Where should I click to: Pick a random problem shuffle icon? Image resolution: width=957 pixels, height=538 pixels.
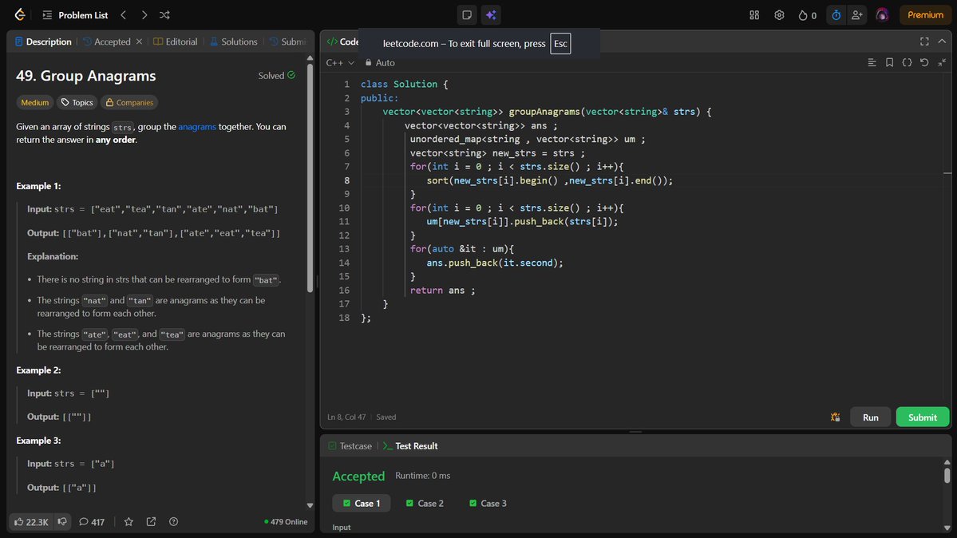(x=164, y=14)
